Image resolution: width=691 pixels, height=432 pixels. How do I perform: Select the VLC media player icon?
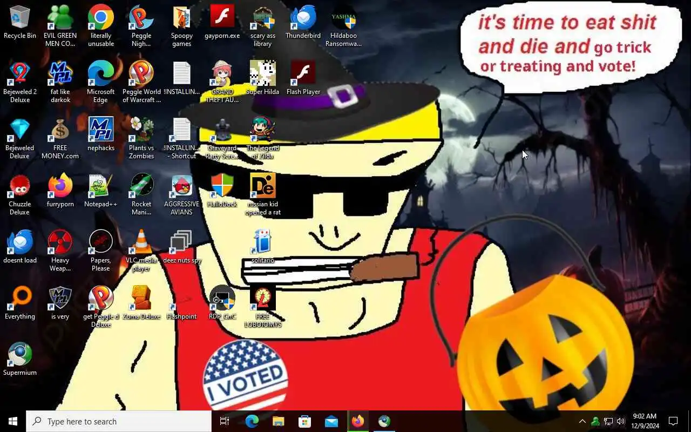141,251
